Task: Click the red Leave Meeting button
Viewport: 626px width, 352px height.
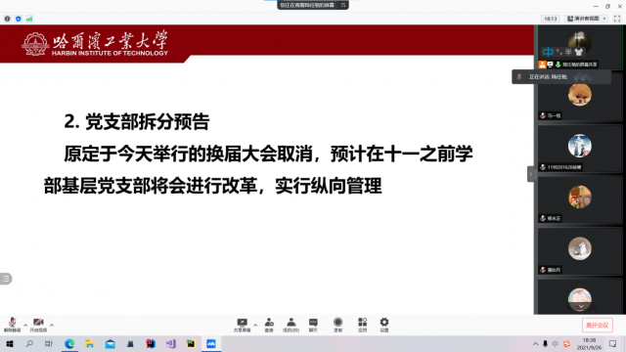Action: point(598,326)
